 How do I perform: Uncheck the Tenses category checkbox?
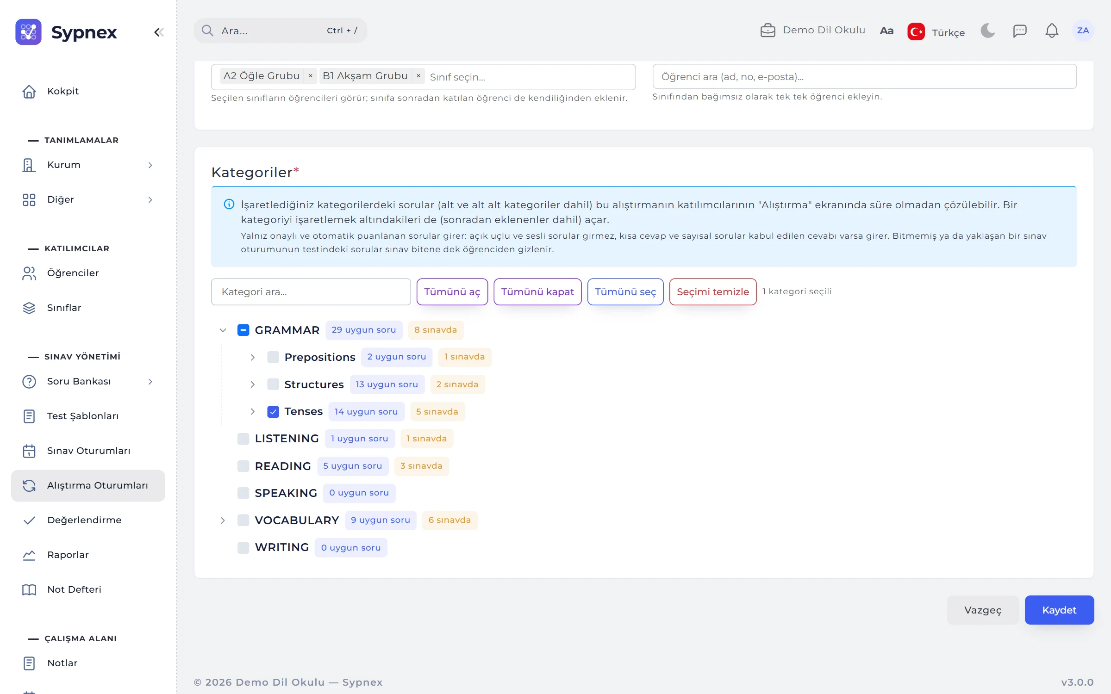point(273,411)
